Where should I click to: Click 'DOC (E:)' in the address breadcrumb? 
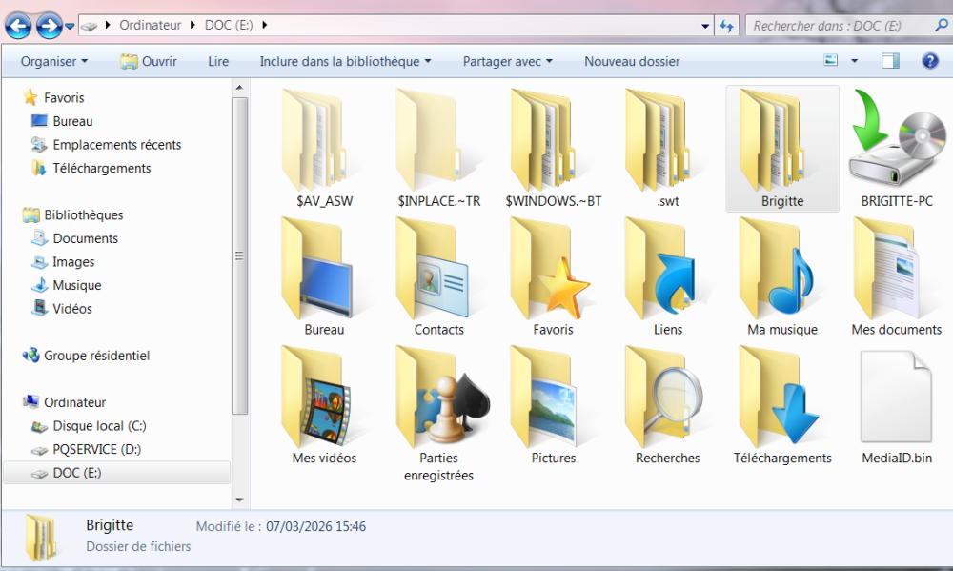[229, 25]
